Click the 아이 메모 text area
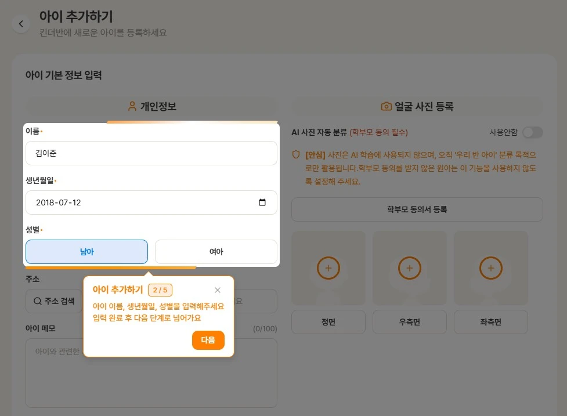This screenshot has width=567, height=416. (x=151, y=373)
